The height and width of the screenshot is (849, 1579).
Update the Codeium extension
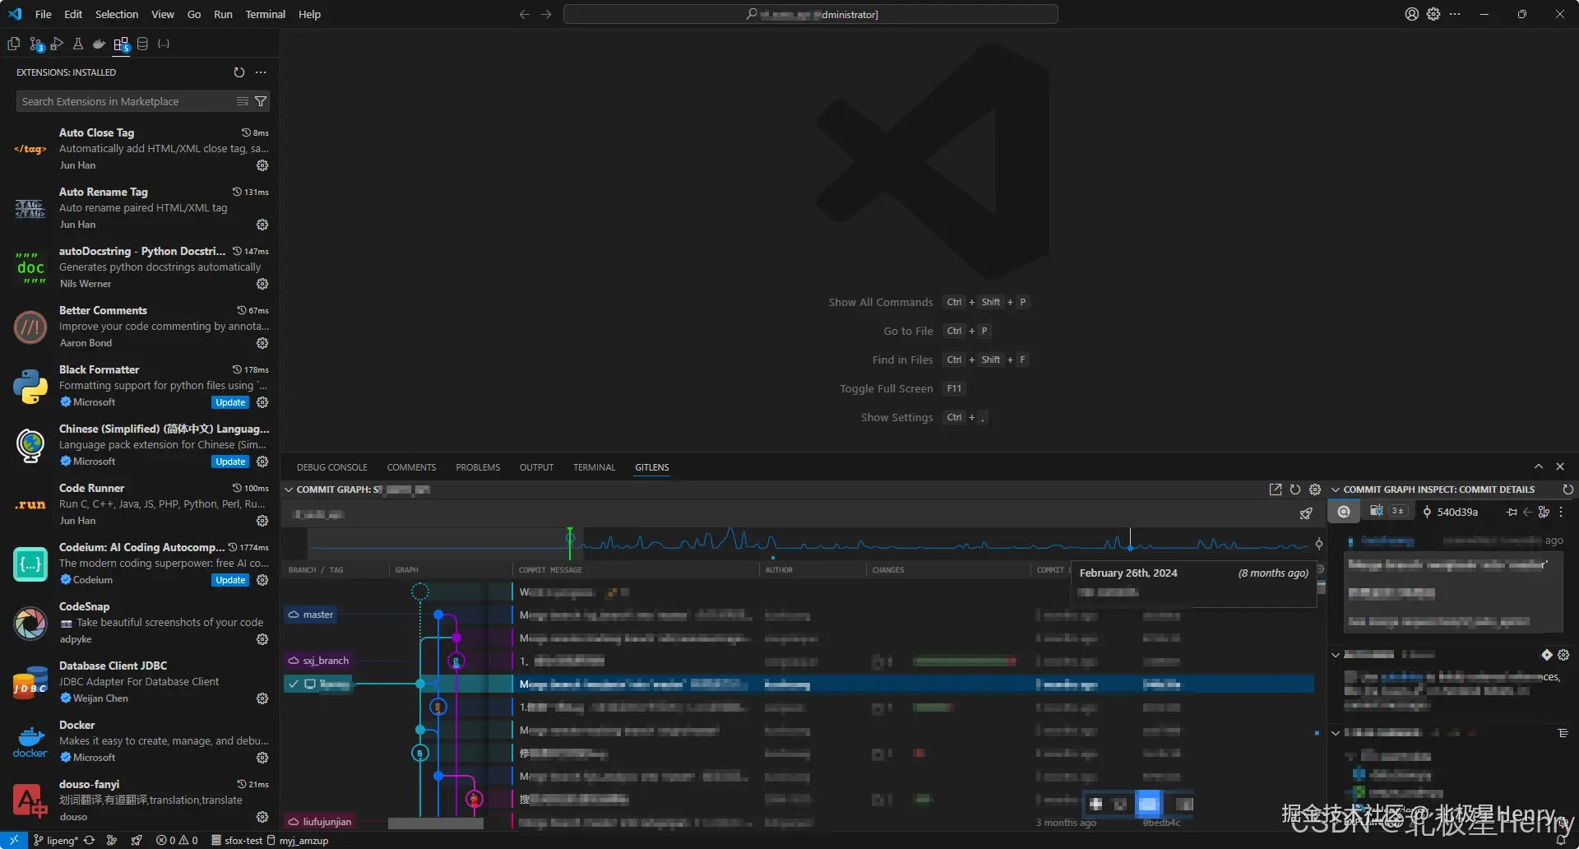click(230, 580)
